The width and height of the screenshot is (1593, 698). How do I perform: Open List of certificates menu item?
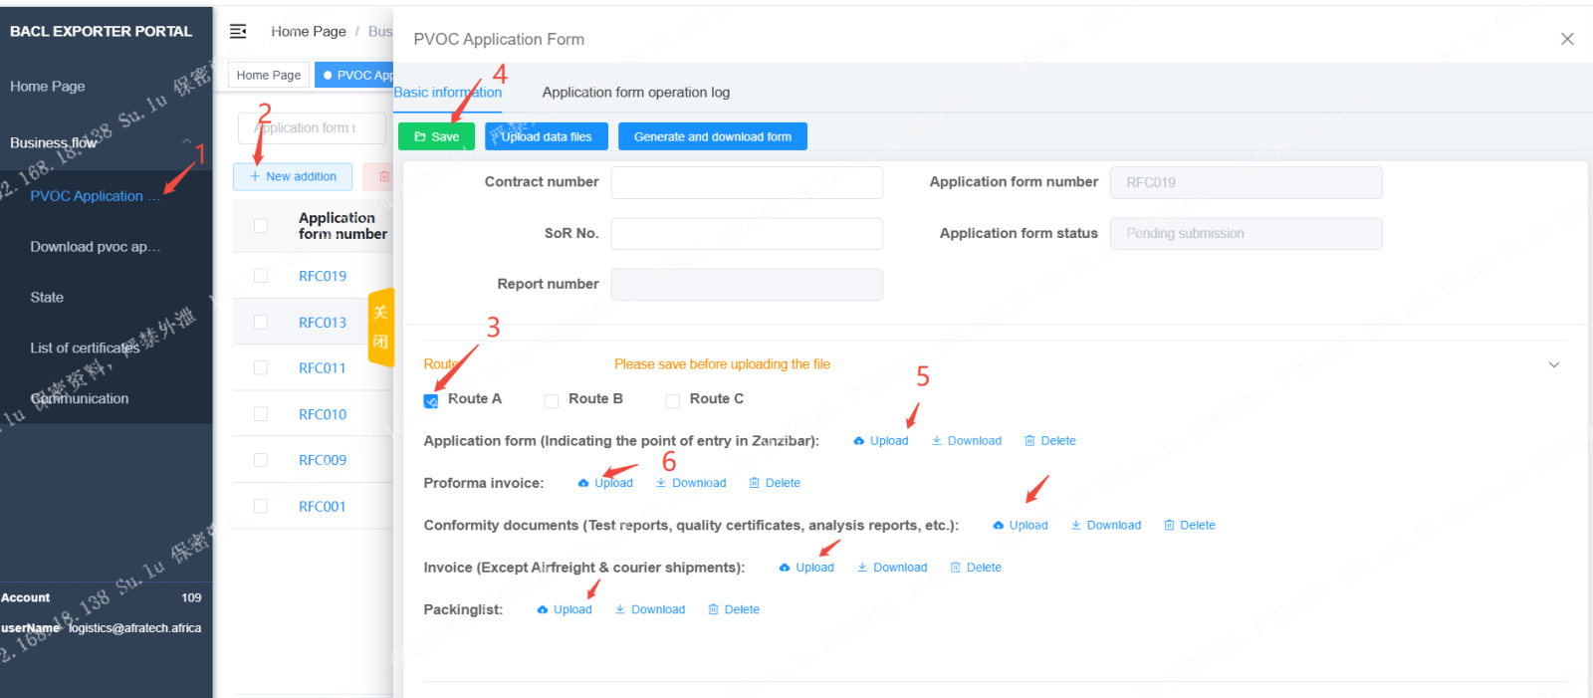pos(85,348)
